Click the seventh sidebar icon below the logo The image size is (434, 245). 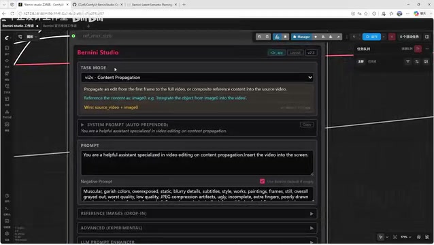(7, 125)
